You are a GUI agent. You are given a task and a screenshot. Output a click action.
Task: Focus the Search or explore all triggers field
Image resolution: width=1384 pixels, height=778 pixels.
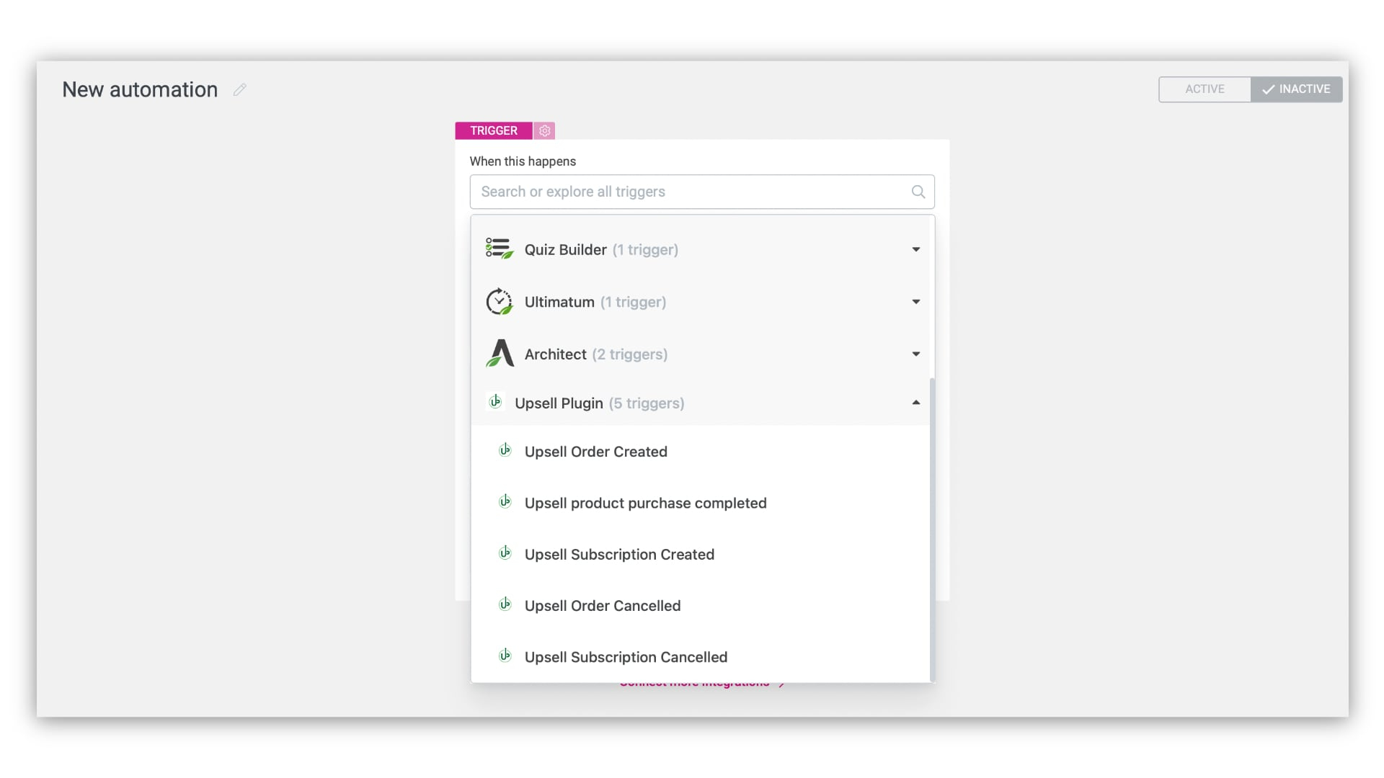[x=702, y=192]
